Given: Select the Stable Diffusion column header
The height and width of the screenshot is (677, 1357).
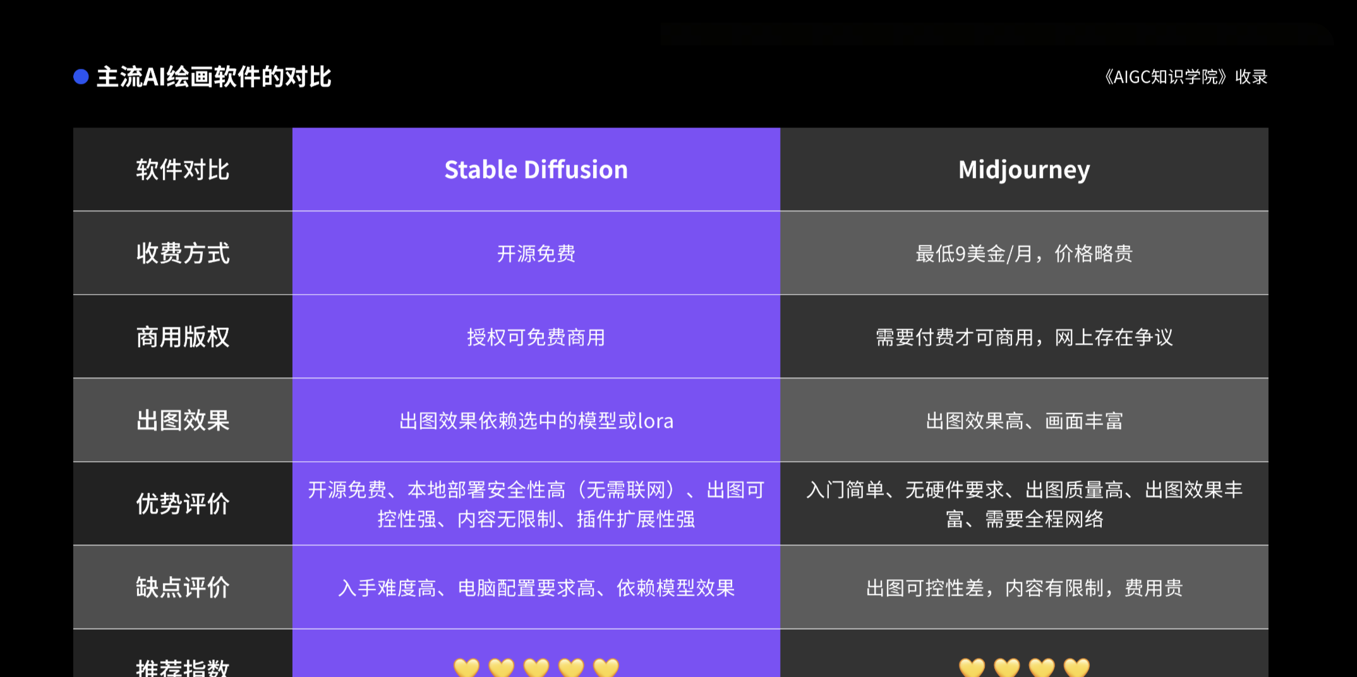Looking at the screenshot, I should click(x=536, y=169).
